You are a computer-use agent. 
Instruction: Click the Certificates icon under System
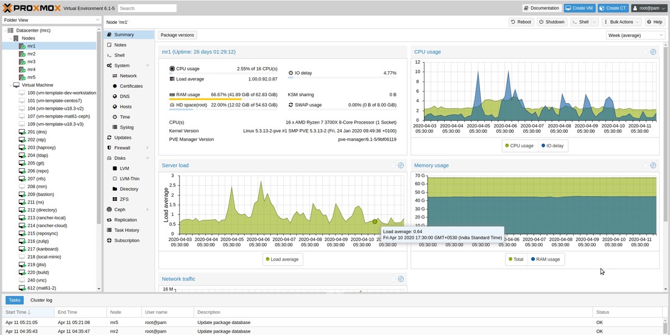[115, 86]
